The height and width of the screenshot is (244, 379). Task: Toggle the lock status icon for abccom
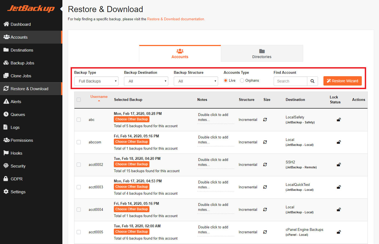(339, 142)
